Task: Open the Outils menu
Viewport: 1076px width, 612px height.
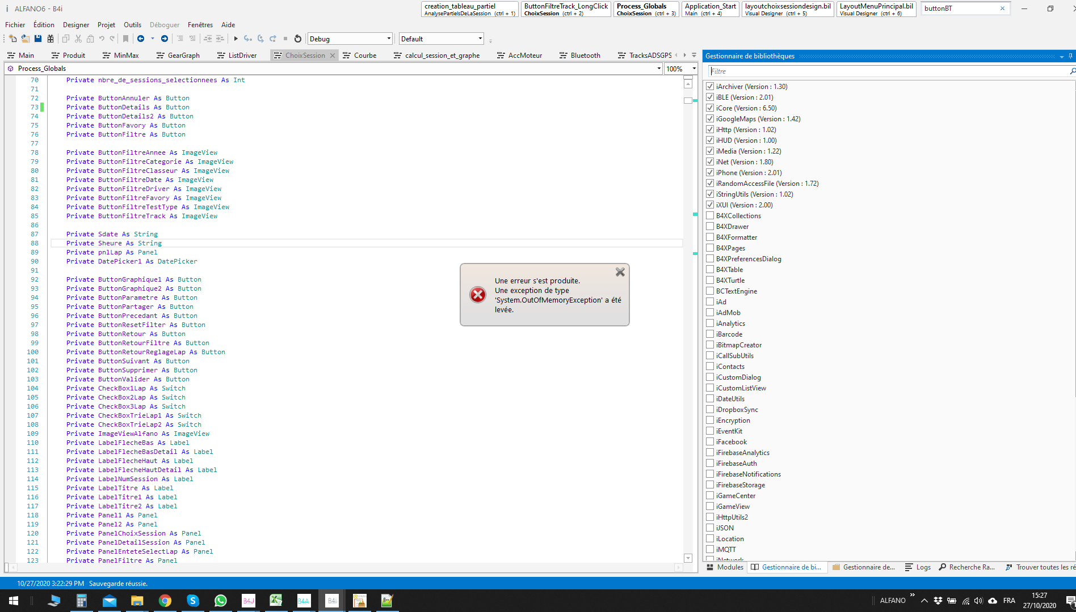Action: click(x=132, y=24)
